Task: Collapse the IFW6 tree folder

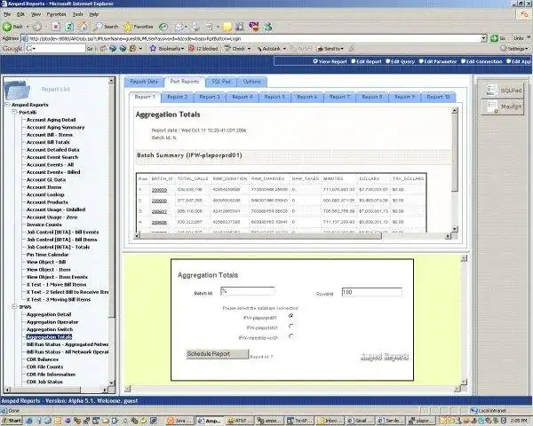Action: (x=14, y=306)
